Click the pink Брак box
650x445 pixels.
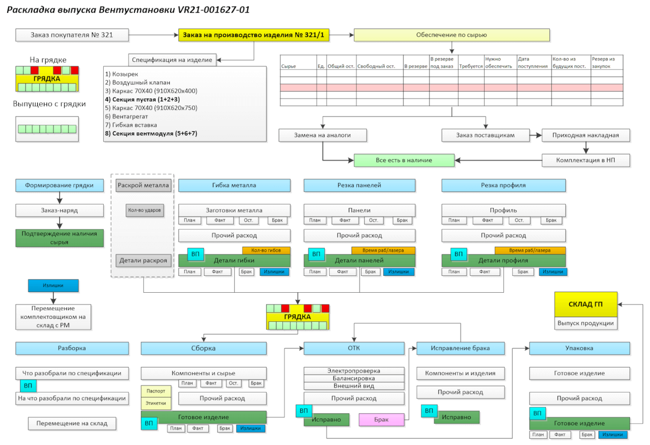(x=381, y=419)
